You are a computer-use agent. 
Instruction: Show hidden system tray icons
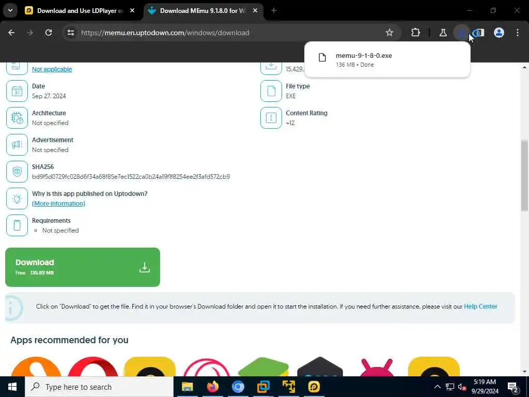pos(437,387)
